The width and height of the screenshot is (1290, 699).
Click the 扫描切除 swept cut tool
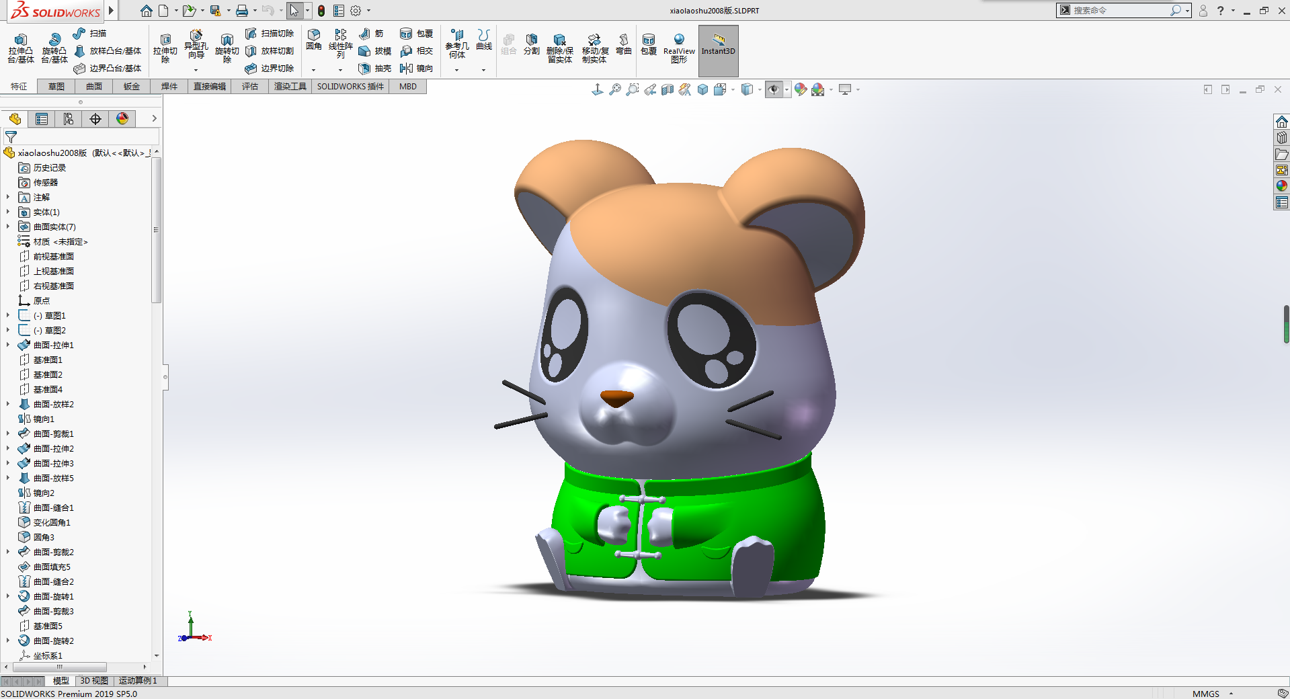pos(270,33)
